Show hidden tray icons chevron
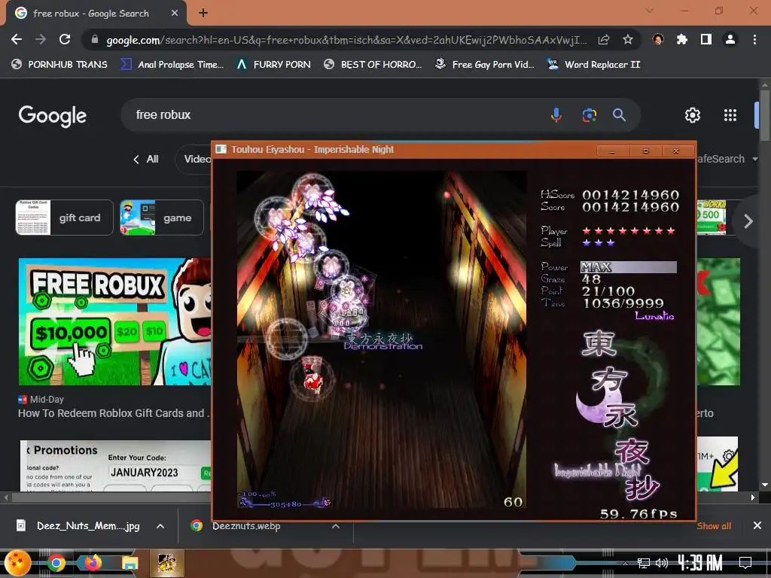 click(626, 563)
